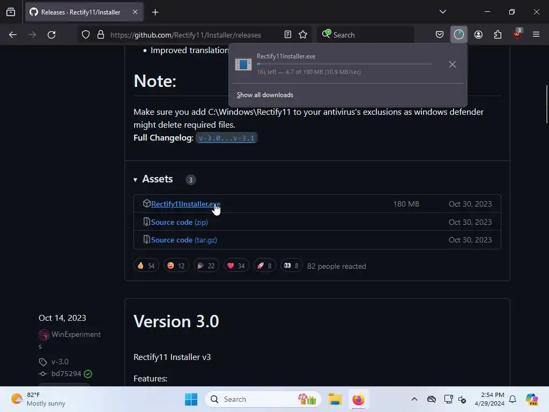Image resolution: width=549 pixels, height=412 pixels.
Task: Click the forward navigation arrow
Action: click(x=32, y=35)
